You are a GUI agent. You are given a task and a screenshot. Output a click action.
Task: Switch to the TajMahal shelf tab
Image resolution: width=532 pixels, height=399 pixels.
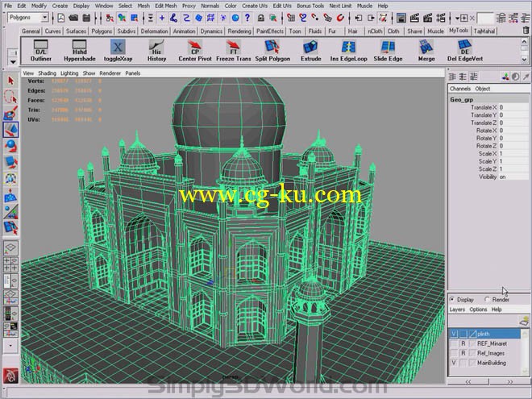[x=484, y=31]
